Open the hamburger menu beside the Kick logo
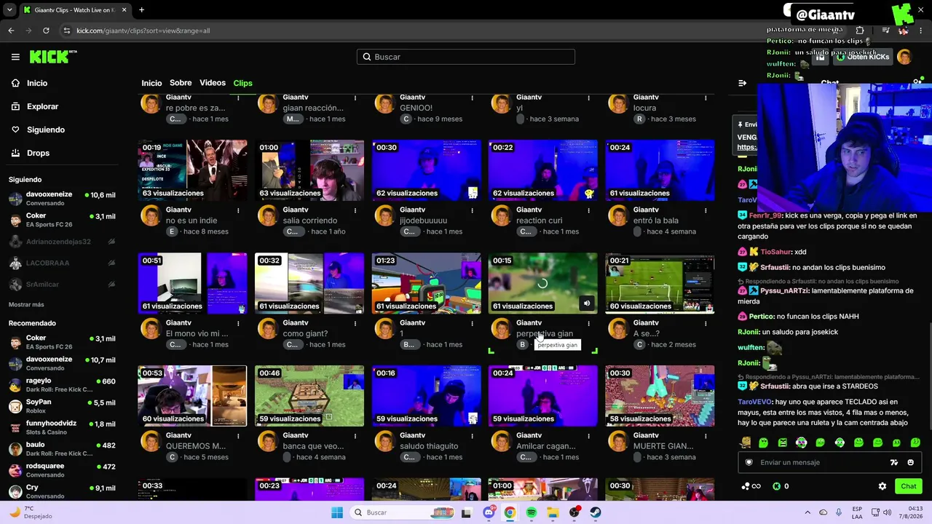This screenshot has height=524, width=932. (15, 57)
